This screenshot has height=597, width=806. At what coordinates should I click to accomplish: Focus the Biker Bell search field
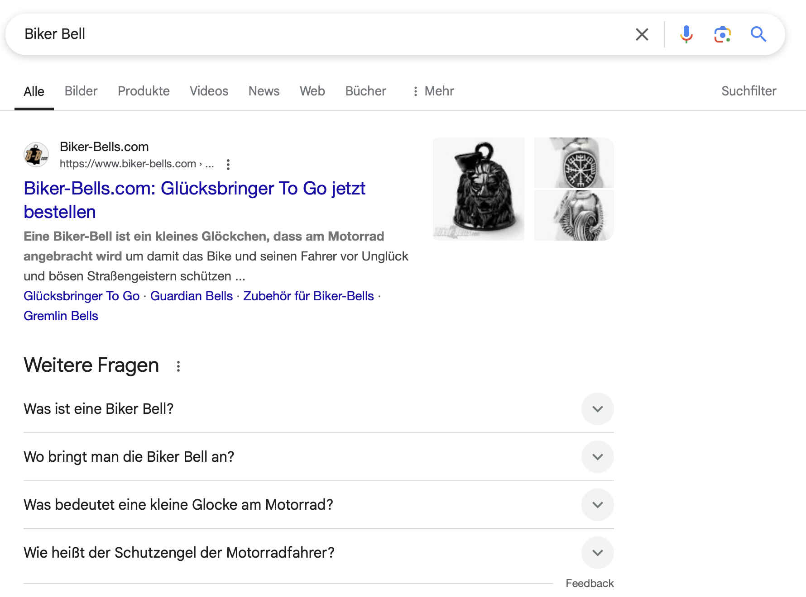(x=317, y=34)
